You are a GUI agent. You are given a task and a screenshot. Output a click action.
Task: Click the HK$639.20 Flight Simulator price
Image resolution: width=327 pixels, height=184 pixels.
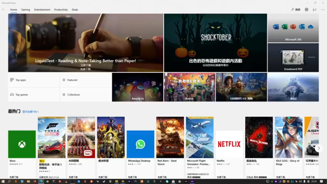click(204, 174)
